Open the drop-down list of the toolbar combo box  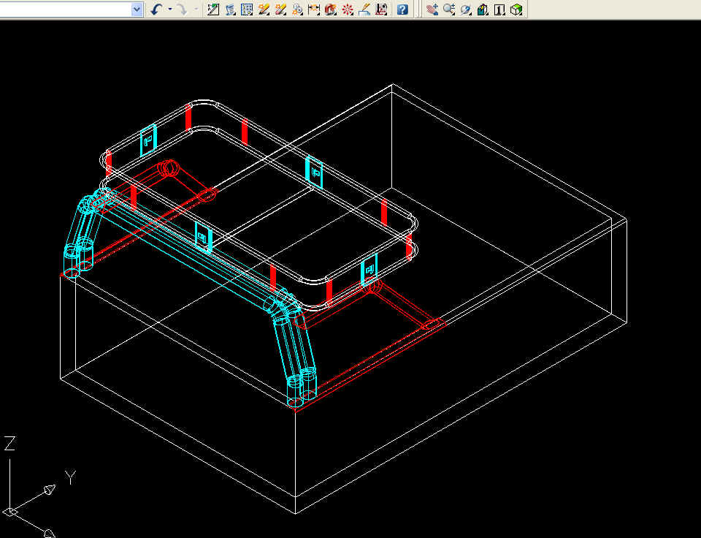(137, 10)
